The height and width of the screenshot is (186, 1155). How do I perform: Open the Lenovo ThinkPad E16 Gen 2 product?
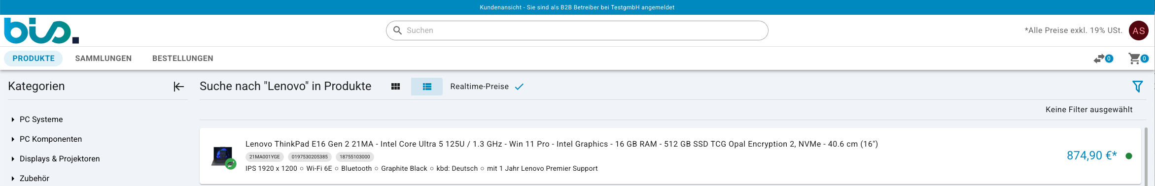[x=561, y=144]
